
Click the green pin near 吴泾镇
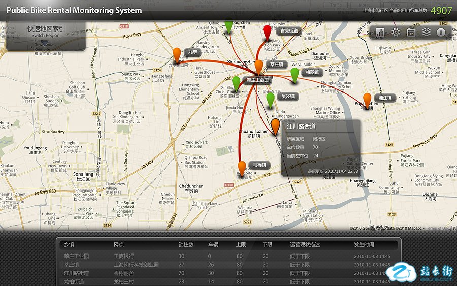pyautogui.click(x=270, y=99)
